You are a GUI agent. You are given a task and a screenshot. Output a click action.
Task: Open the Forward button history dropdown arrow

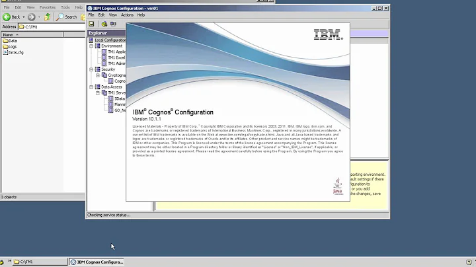(x=39, y=17)
